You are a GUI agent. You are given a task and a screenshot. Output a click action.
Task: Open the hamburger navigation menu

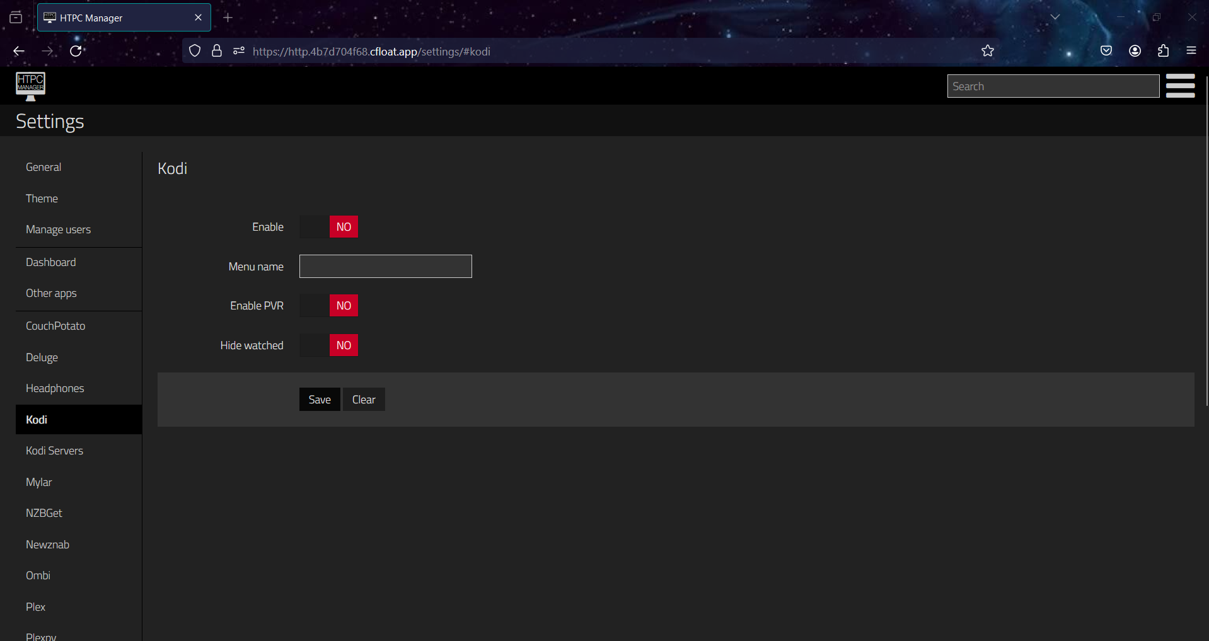click(x=1180, y=86)
